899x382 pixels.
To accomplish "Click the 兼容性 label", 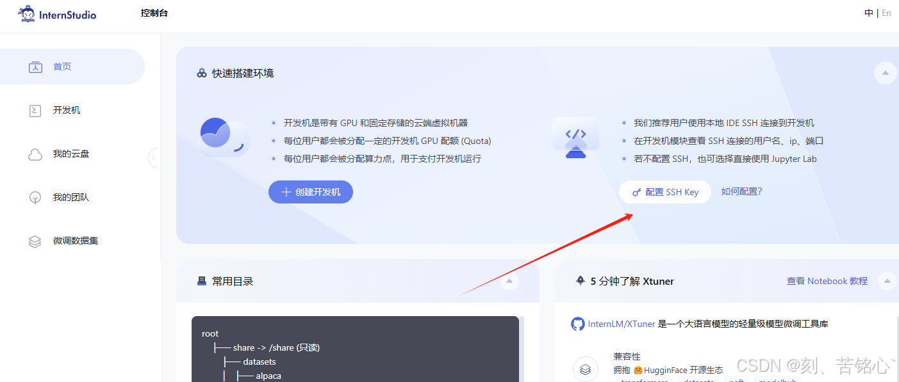I will click(x=627, y=356).
